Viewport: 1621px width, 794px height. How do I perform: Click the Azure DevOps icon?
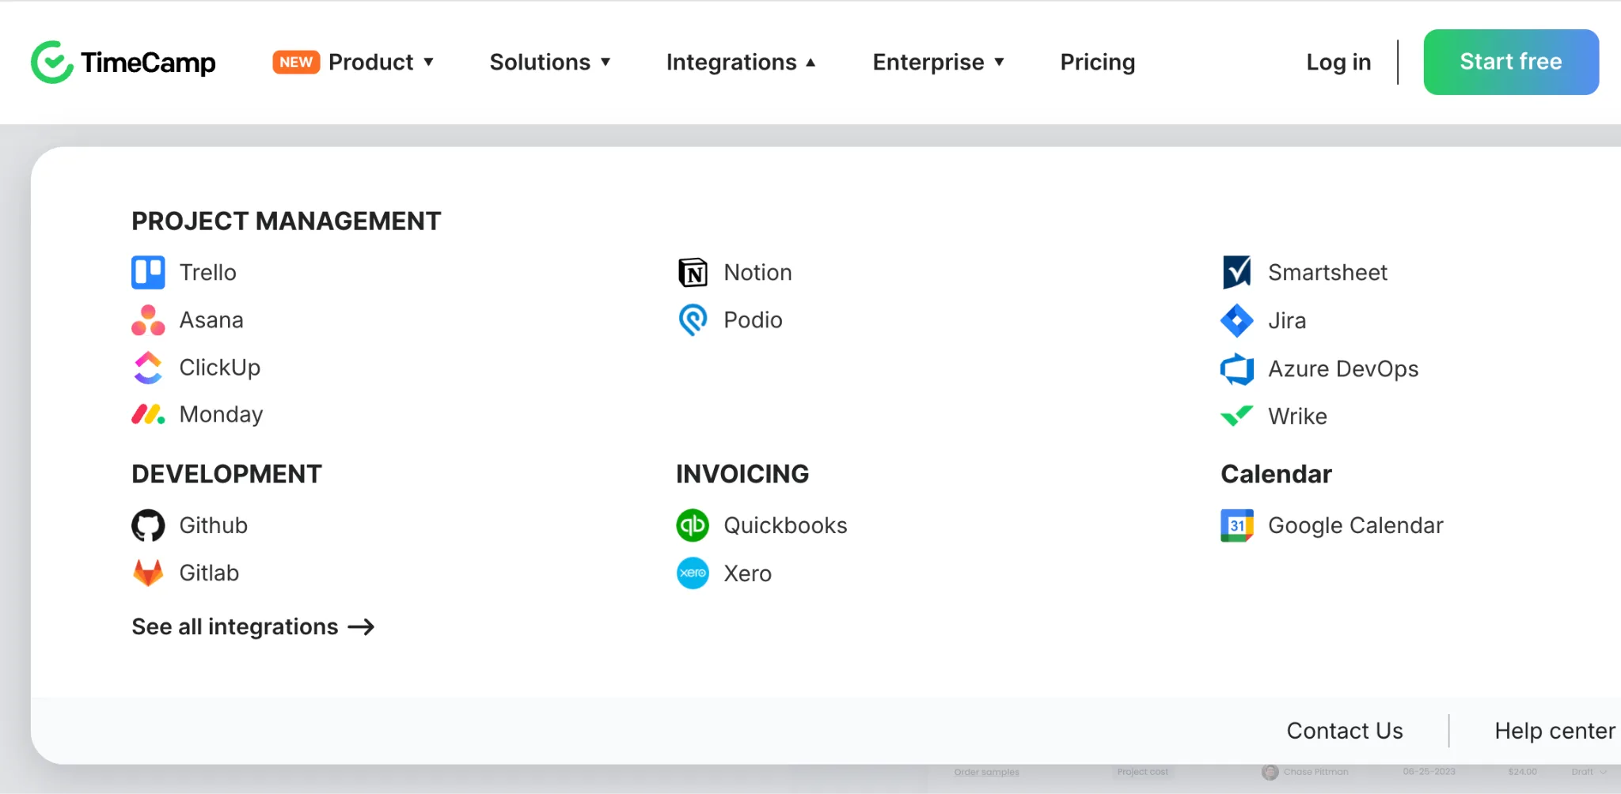(x=1237, y=369)
